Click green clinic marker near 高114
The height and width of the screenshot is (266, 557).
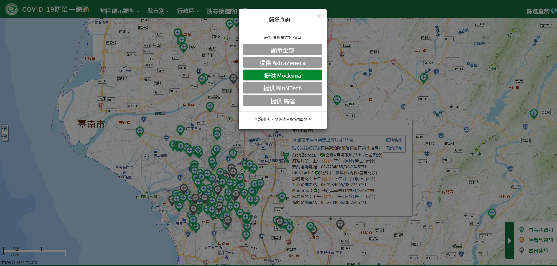pyautogui.click(x=492, y=213)
